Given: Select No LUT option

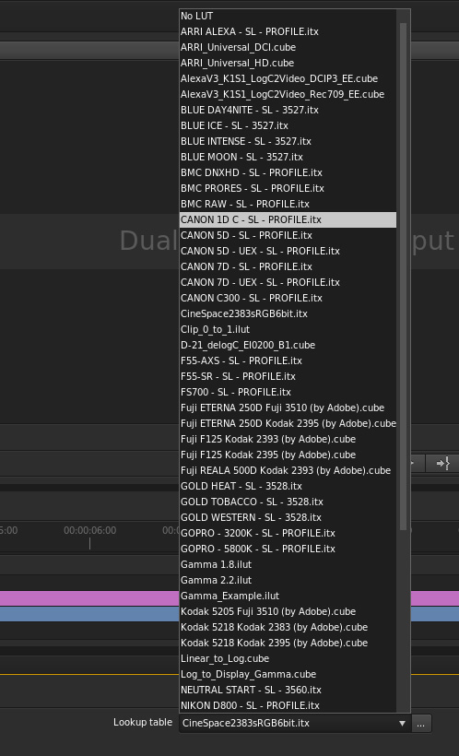Looking at the screenshot, I should [x=288, y=16].
